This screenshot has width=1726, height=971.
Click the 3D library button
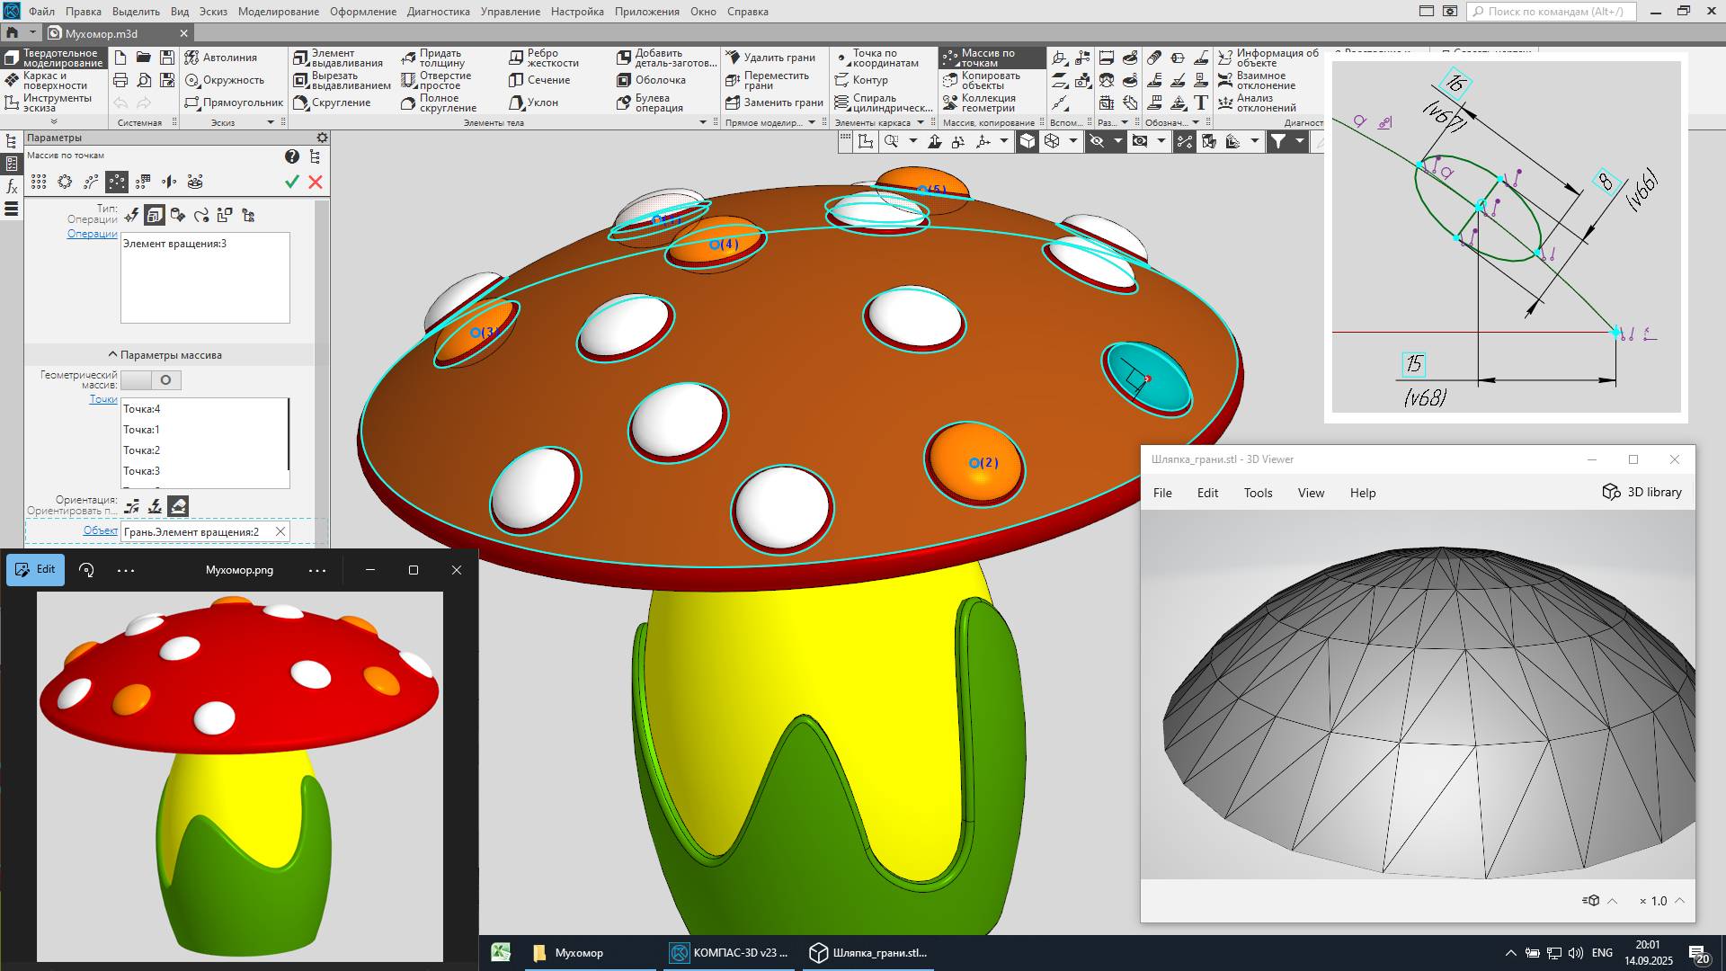[1641, 492]
